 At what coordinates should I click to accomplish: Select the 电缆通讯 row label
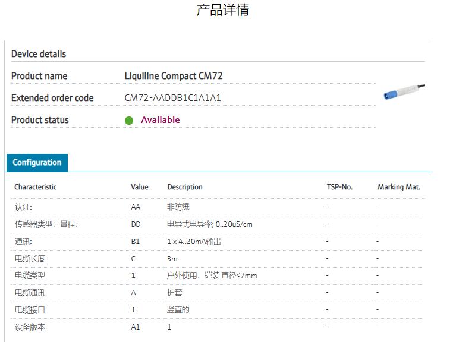(30, 293)
